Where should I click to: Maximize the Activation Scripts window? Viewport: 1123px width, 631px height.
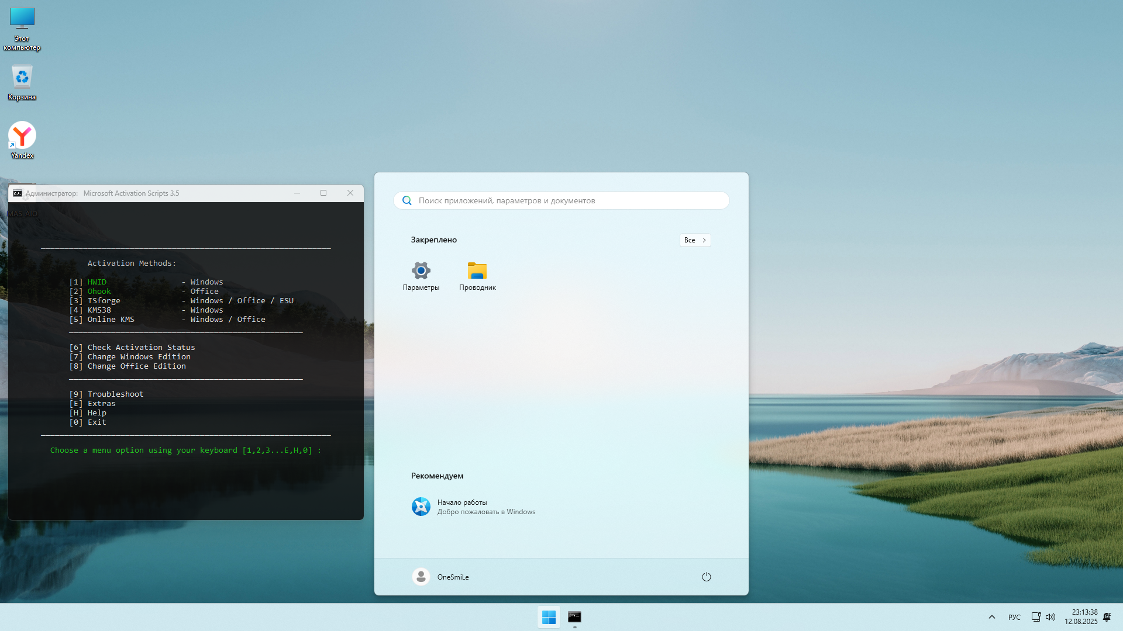click(323, 193)
